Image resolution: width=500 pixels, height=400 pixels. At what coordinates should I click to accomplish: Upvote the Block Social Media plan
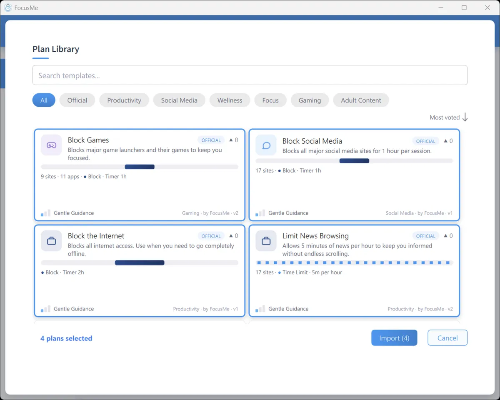coord(448,141)
